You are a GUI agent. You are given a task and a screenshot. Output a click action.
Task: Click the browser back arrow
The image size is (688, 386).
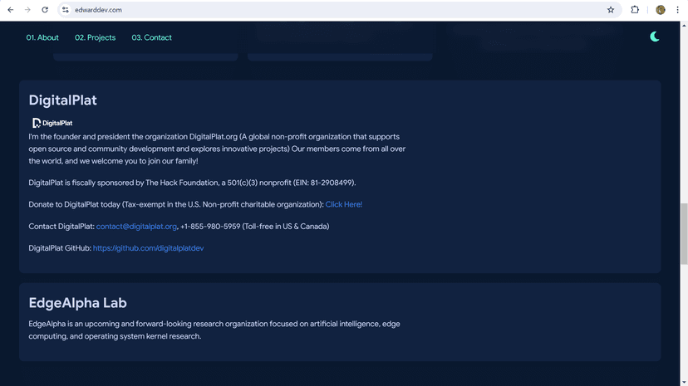[x=11, y=10]
